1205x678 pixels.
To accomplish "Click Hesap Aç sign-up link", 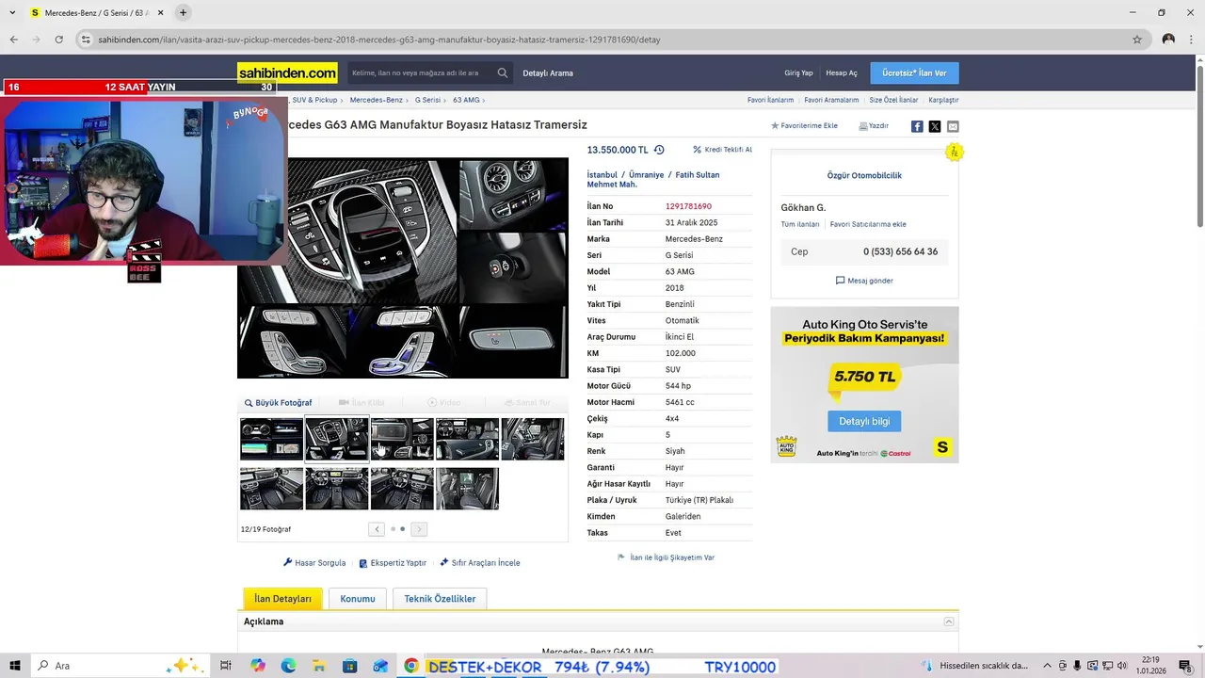I will pos(842,73).
